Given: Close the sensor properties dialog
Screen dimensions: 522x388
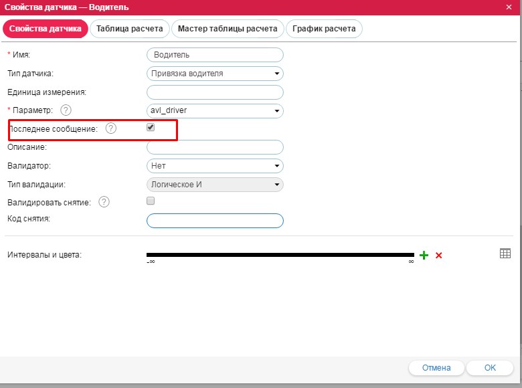Looking at the screenshot, I should pos(509,7).
